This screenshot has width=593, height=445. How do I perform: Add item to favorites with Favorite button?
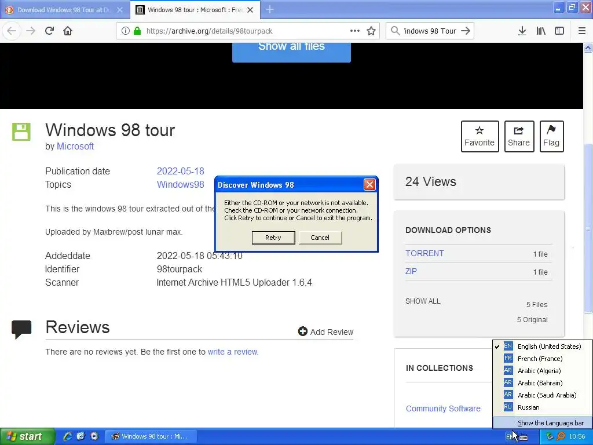[479, 137]
